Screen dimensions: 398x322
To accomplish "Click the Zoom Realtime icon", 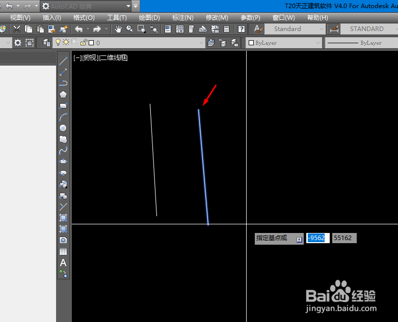I will point(130,29).
